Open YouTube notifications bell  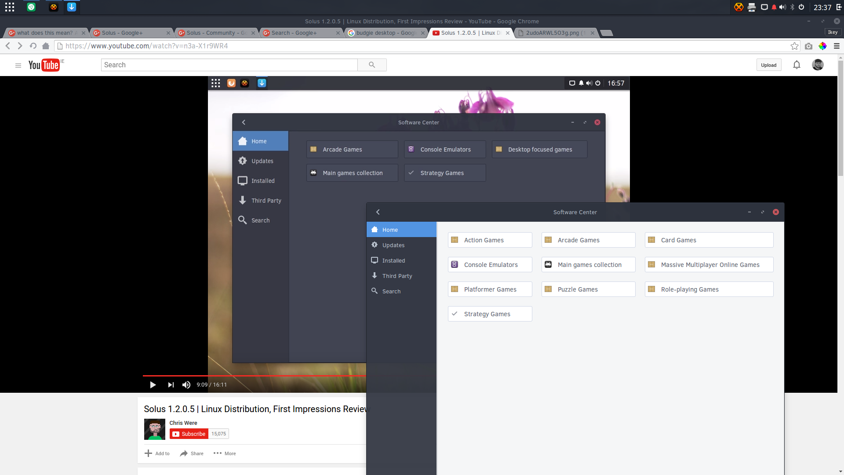797,65
